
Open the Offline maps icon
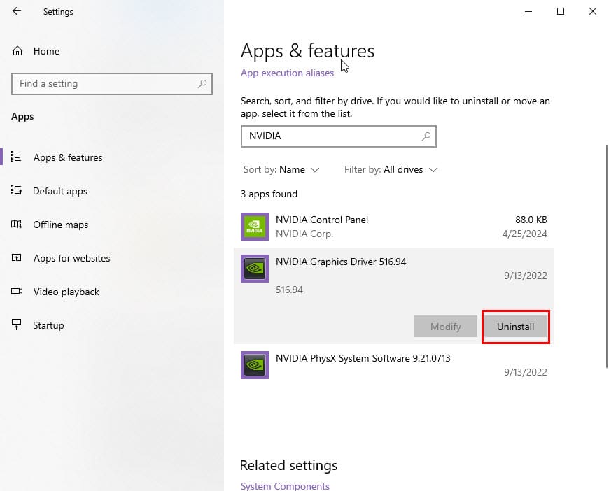(17, 225)
